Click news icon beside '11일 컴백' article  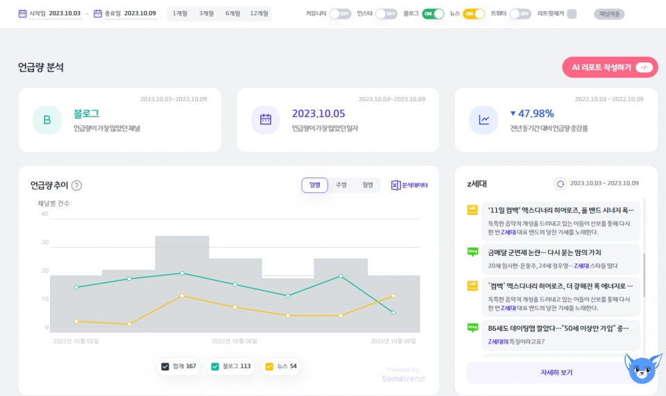pyautogui.click(x=472, y=210)
